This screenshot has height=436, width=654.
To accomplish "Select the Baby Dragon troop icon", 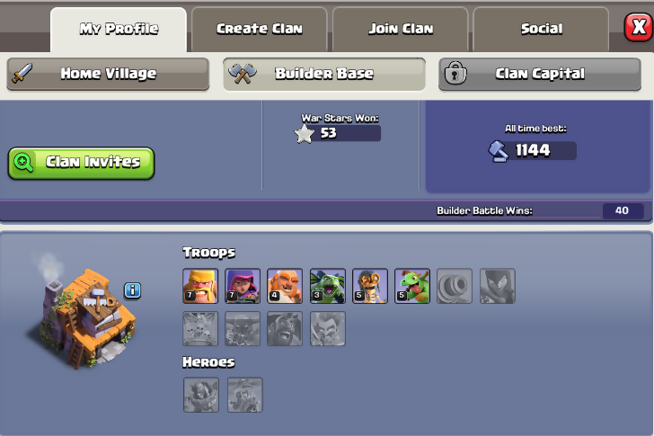I will coord(412,286).
